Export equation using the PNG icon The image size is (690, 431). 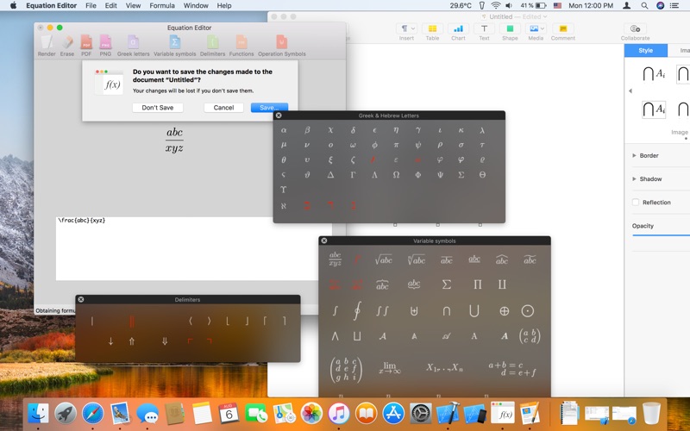pos(105,42)
